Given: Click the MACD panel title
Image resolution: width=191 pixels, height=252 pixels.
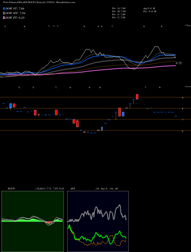Looking at the screenshot, I should tap(11, 189).
